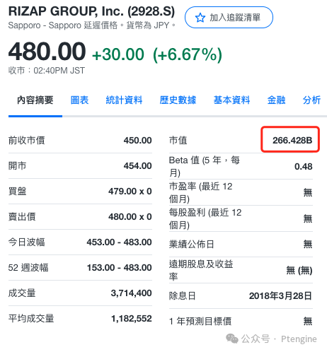Open the 歷史數據 tab
The image size is (327, 352).
click(x=178, y=100)
